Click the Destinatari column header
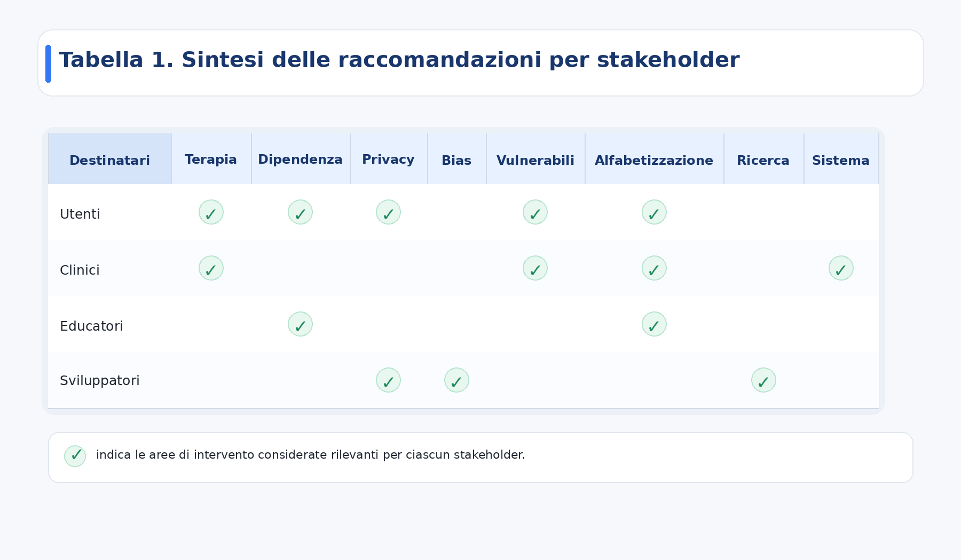961x560 pixels. [109, 160]
